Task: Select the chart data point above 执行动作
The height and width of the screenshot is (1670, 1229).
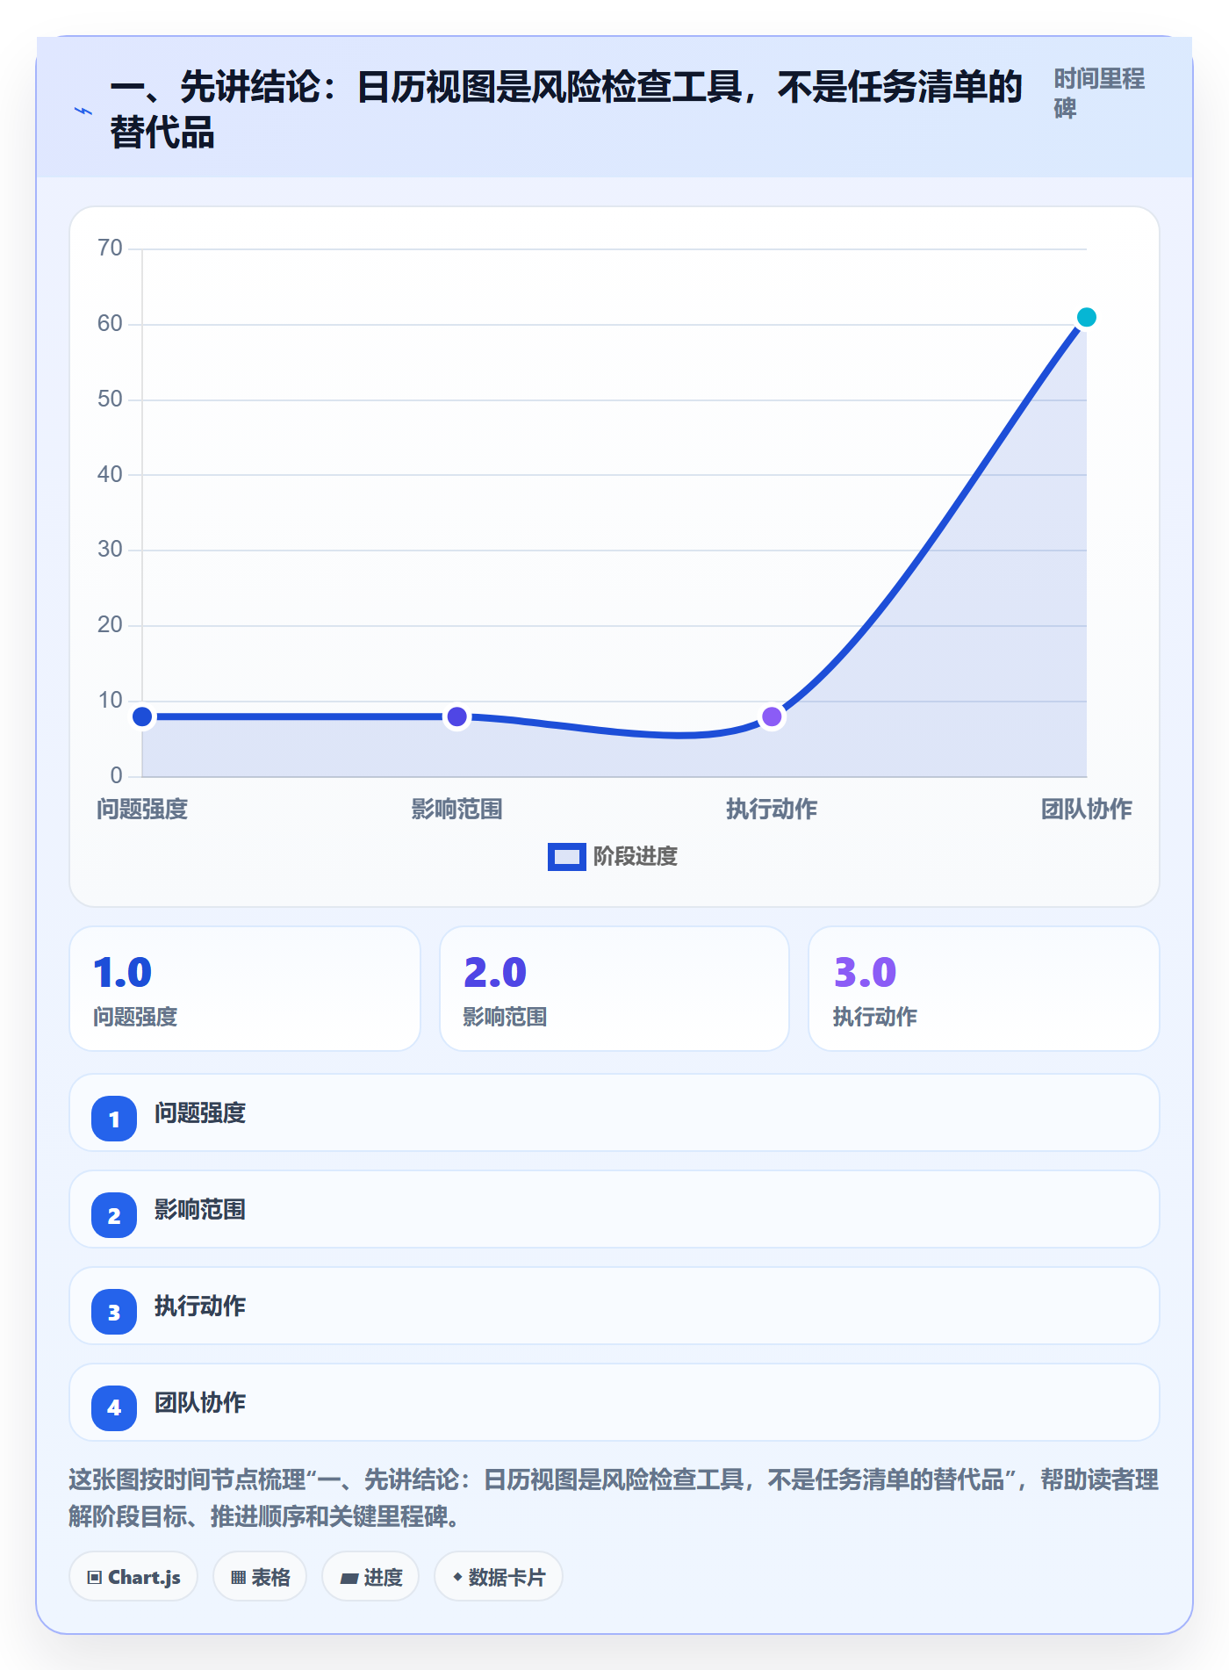Action: (772, 716)
